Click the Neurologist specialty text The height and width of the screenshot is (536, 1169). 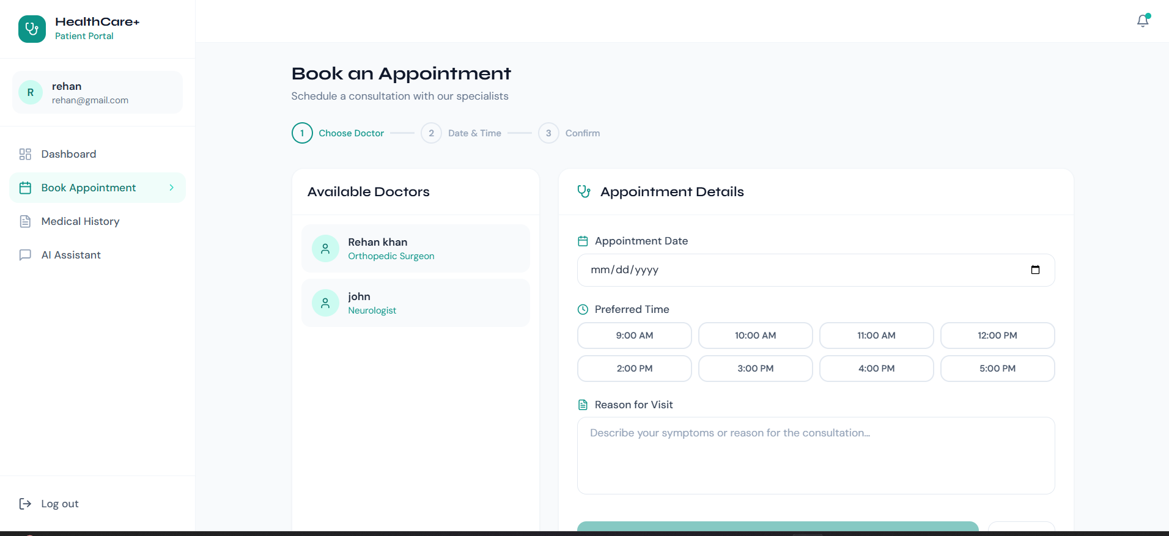coord(372,310)
